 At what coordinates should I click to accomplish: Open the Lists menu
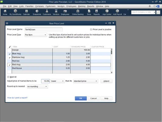pos(21,6)
